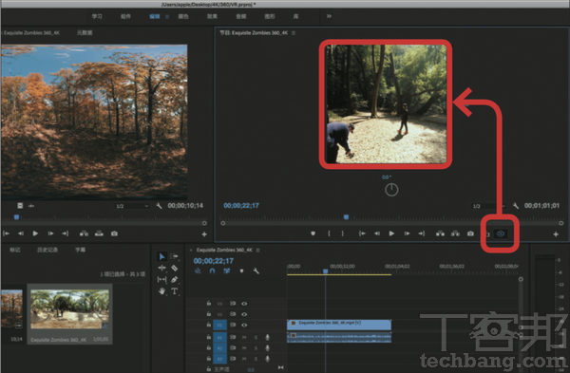Open 历史记录 panel tab
Screen dimensions: 570x373
pos(47,250)
